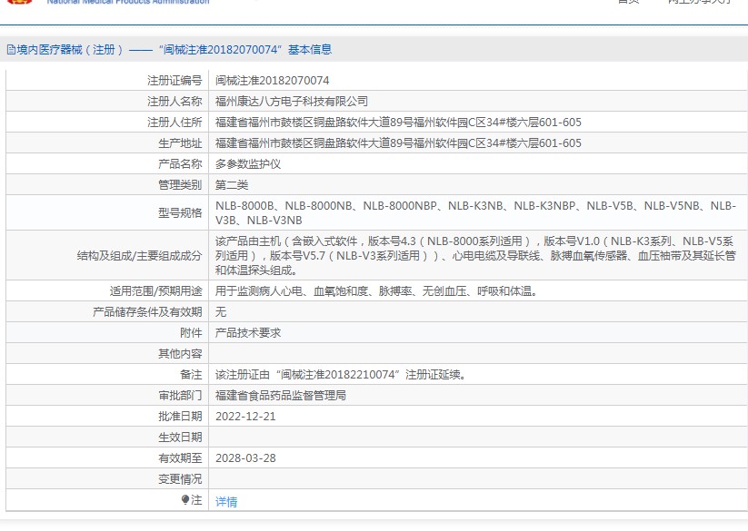This screenshot has width=748, height=531.
Task: Select the company name 福州康达八方电子科技有限公司
Action: pos(292,102)
